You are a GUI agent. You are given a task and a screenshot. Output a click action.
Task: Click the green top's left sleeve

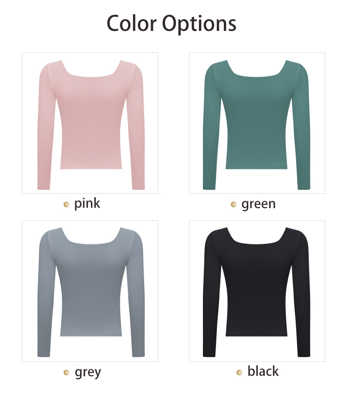[x=212, y=126]
